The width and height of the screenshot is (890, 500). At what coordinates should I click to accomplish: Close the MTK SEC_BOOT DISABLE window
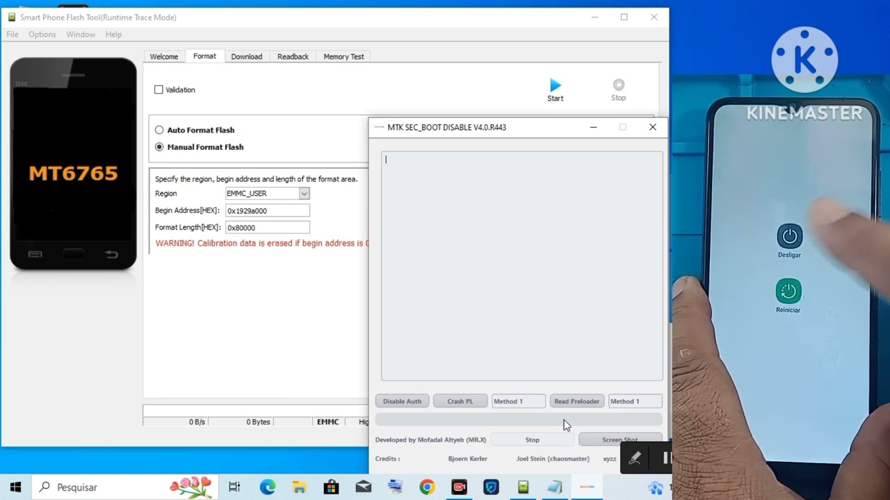652,127
